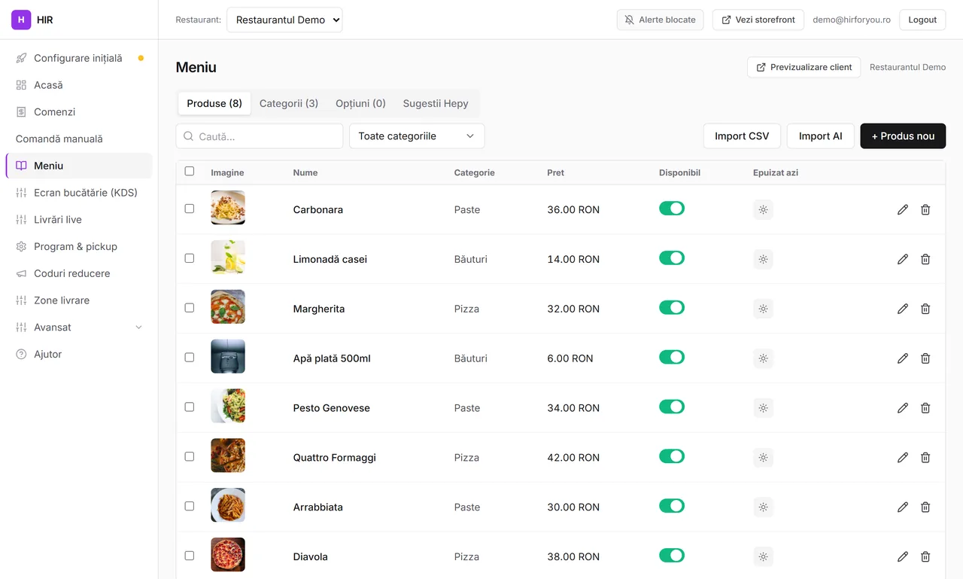Open Livrări live in sidebar
Screen dimensions: 963x579
(79, 220)
